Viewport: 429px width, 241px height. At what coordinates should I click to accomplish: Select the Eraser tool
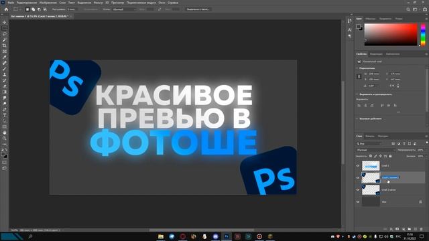click(5, 86)
